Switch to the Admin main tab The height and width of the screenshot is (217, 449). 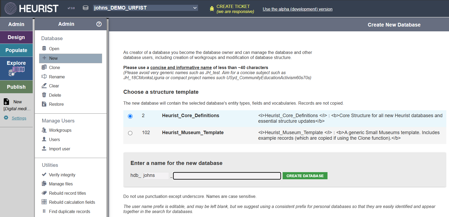pyautogui.click(x=16, y=24)
